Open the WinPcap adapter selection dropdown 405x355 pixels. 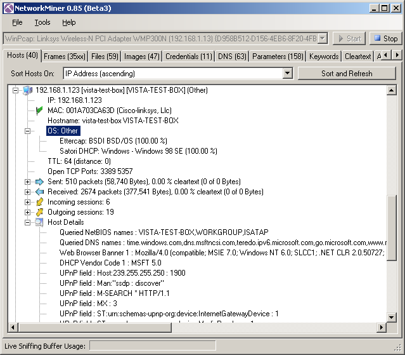pos(323,39)
